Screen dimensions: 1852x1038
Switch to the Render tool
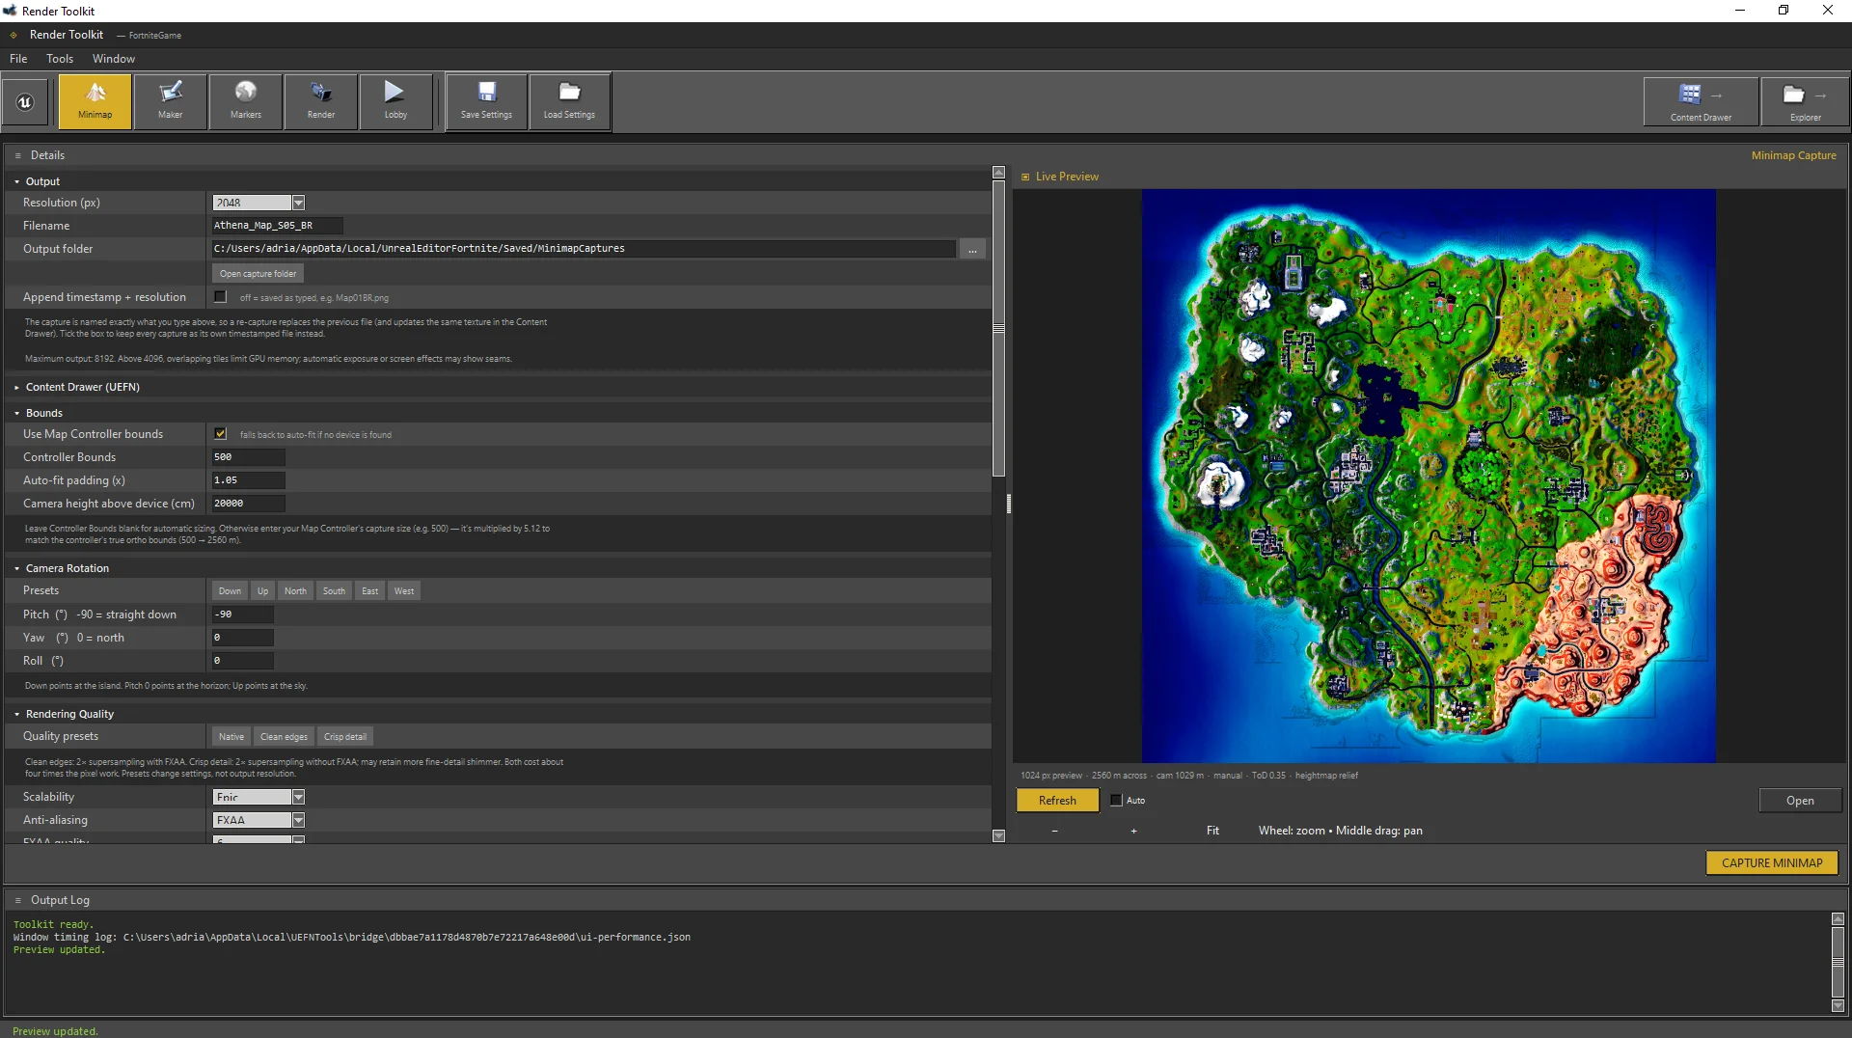pos(320,100)
